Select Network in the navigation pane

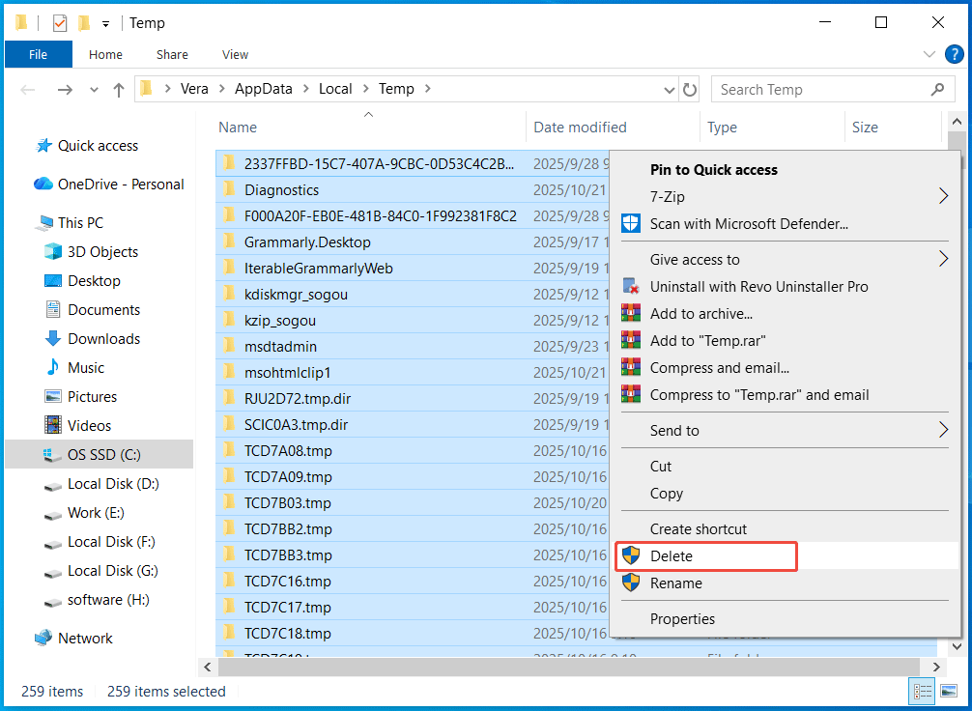pos(85,638)
